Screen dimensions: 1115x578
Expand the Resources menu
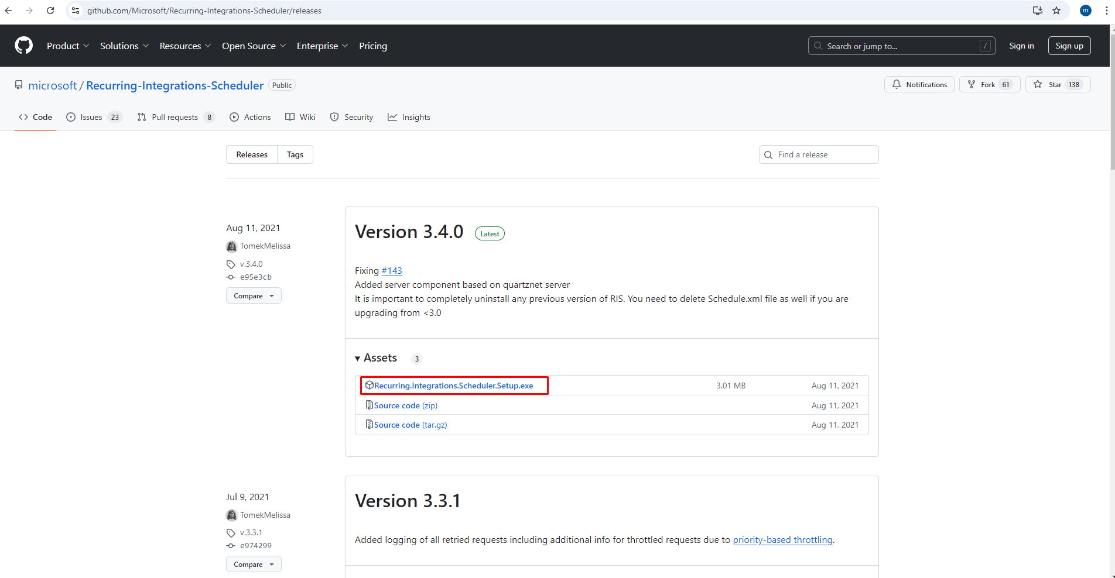point(185,46)
